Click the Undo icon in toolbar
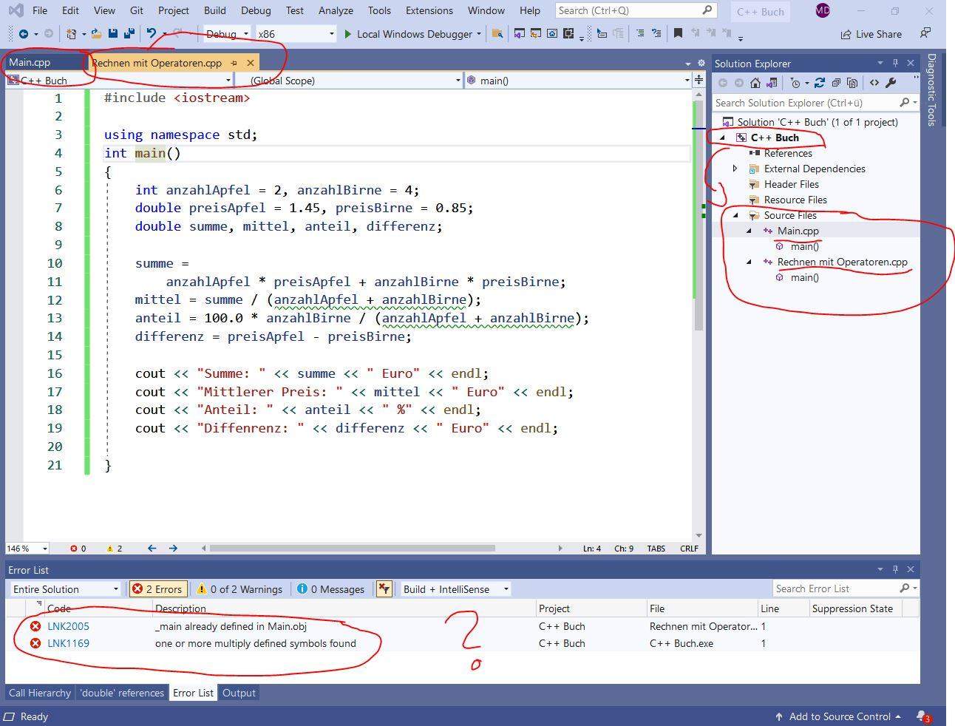955x726 pixels. 152,33
